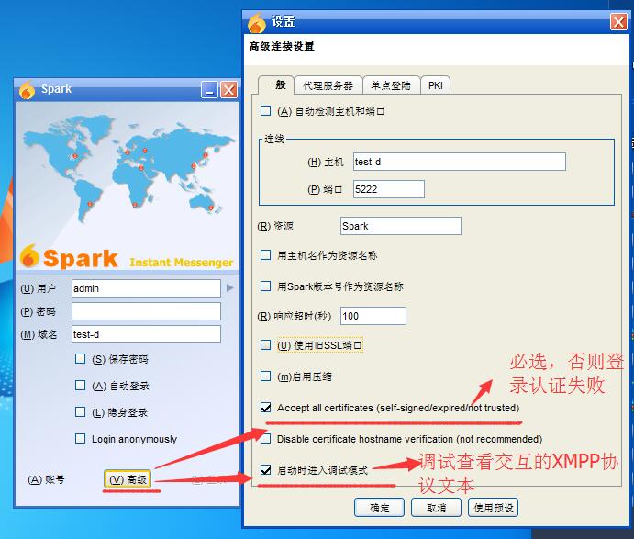Open the PKI tab
Viewport: 634px width, 539px height.
pyautogui.click(x=436, y=85)
